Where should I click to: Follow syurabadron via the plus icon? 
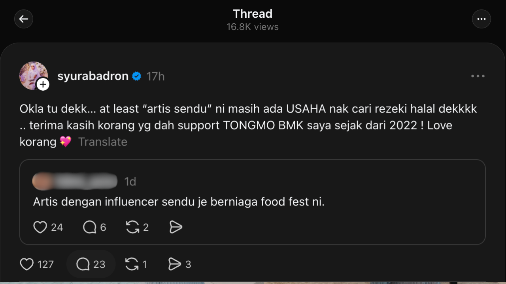tap(43, 84)
